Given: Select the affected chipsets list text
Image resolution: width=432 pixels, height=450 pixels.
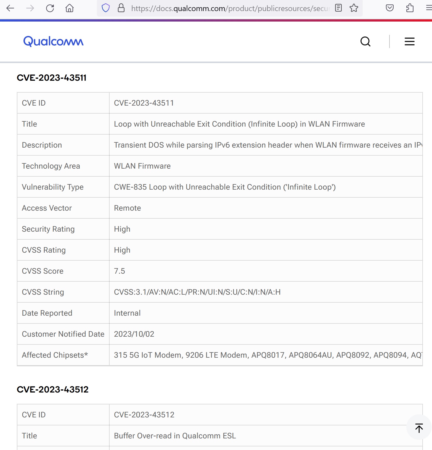Looking at the screenshot, I should (x=268, y=355).
